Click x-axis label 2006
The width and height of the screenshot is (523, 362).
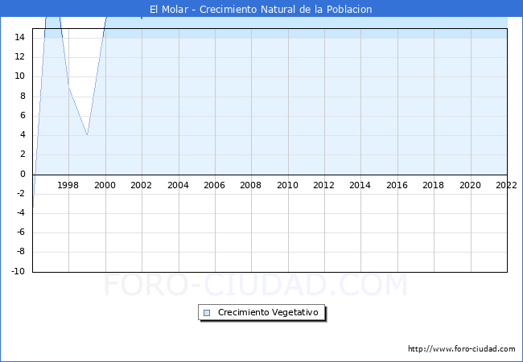215,185
